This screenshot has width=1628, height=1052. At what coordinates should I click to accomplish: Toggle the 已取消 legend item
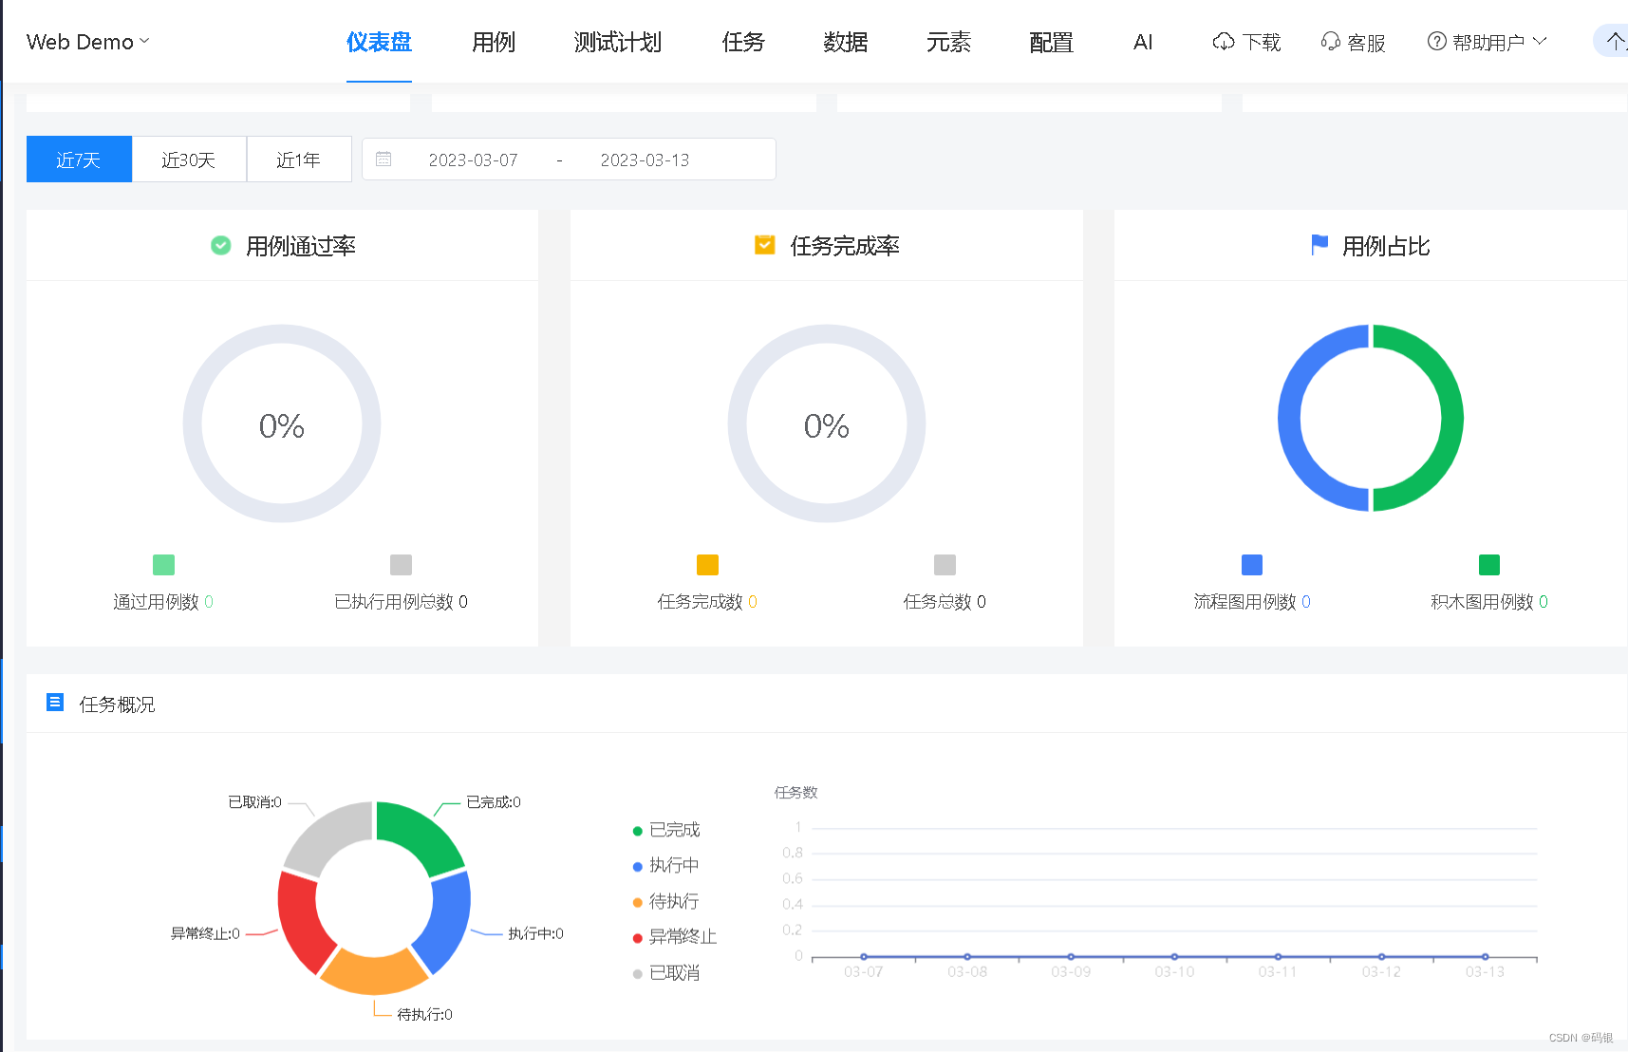click(x=666, y=973)
